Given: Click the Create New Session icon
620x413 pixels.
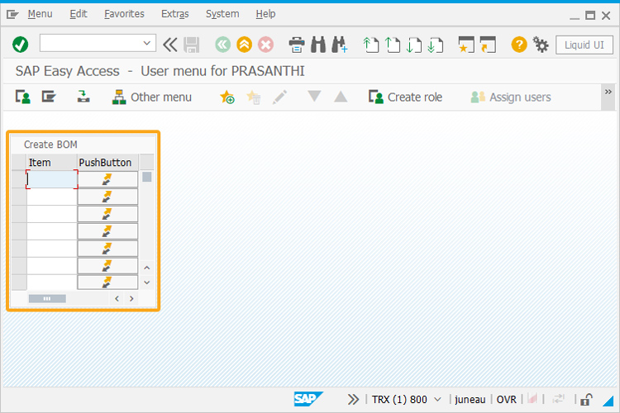Looking at the screenshot, I should (x=466, y=45).
